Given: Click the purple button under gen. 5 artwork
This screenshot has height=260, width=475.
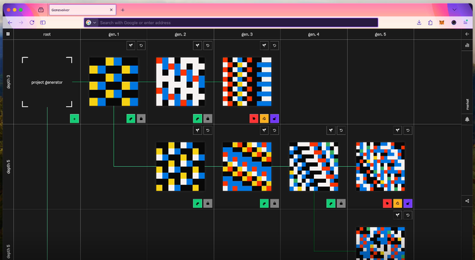Looking at the screenshot, I should pyautogui.click(x=408, y=203).
